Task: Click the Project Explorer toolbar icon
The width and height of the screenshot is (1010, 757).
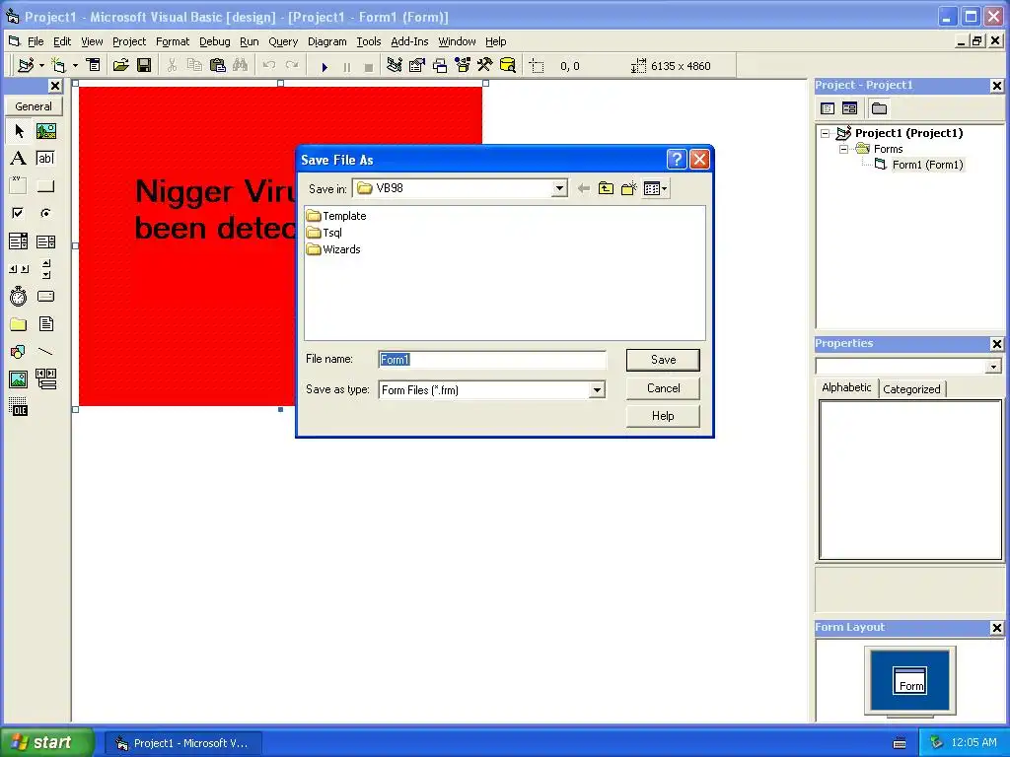Action: pos(395,66)
